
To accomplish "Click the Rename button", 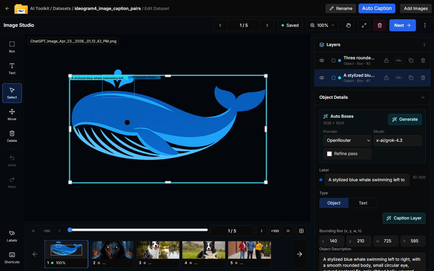I will (341, 8).
